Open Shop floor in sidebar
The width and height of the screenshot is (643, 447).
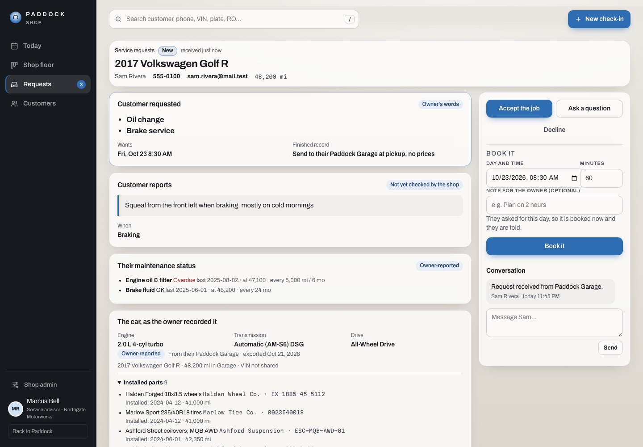(48, 65)
